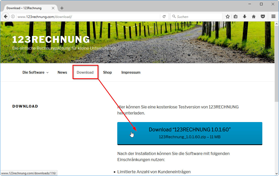Open Die Software menu item
The width and height of the screenshot is (279, 176).
point(33,72)
